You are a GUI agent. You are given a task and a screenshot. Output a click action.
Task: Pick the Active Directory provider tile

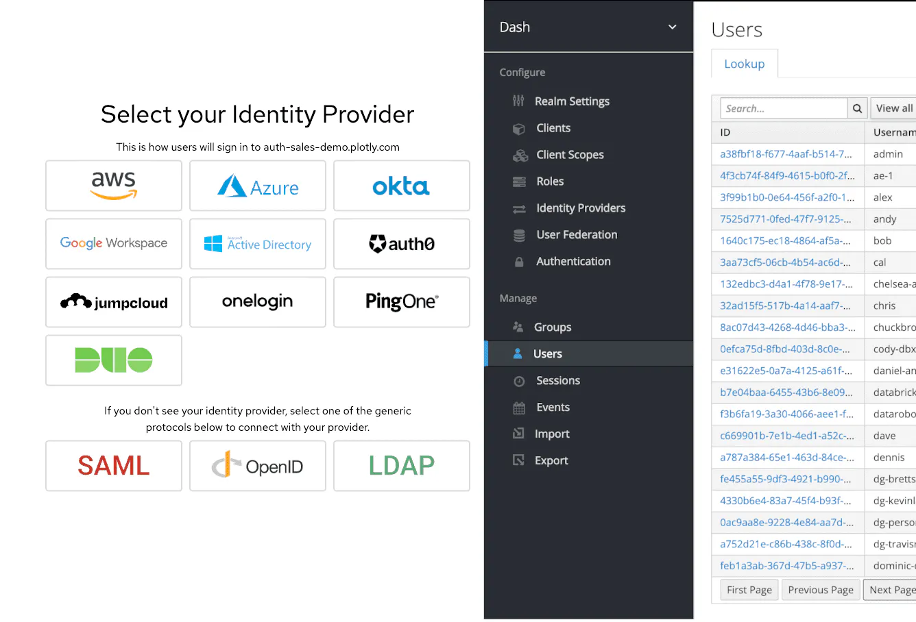point(258,244)
